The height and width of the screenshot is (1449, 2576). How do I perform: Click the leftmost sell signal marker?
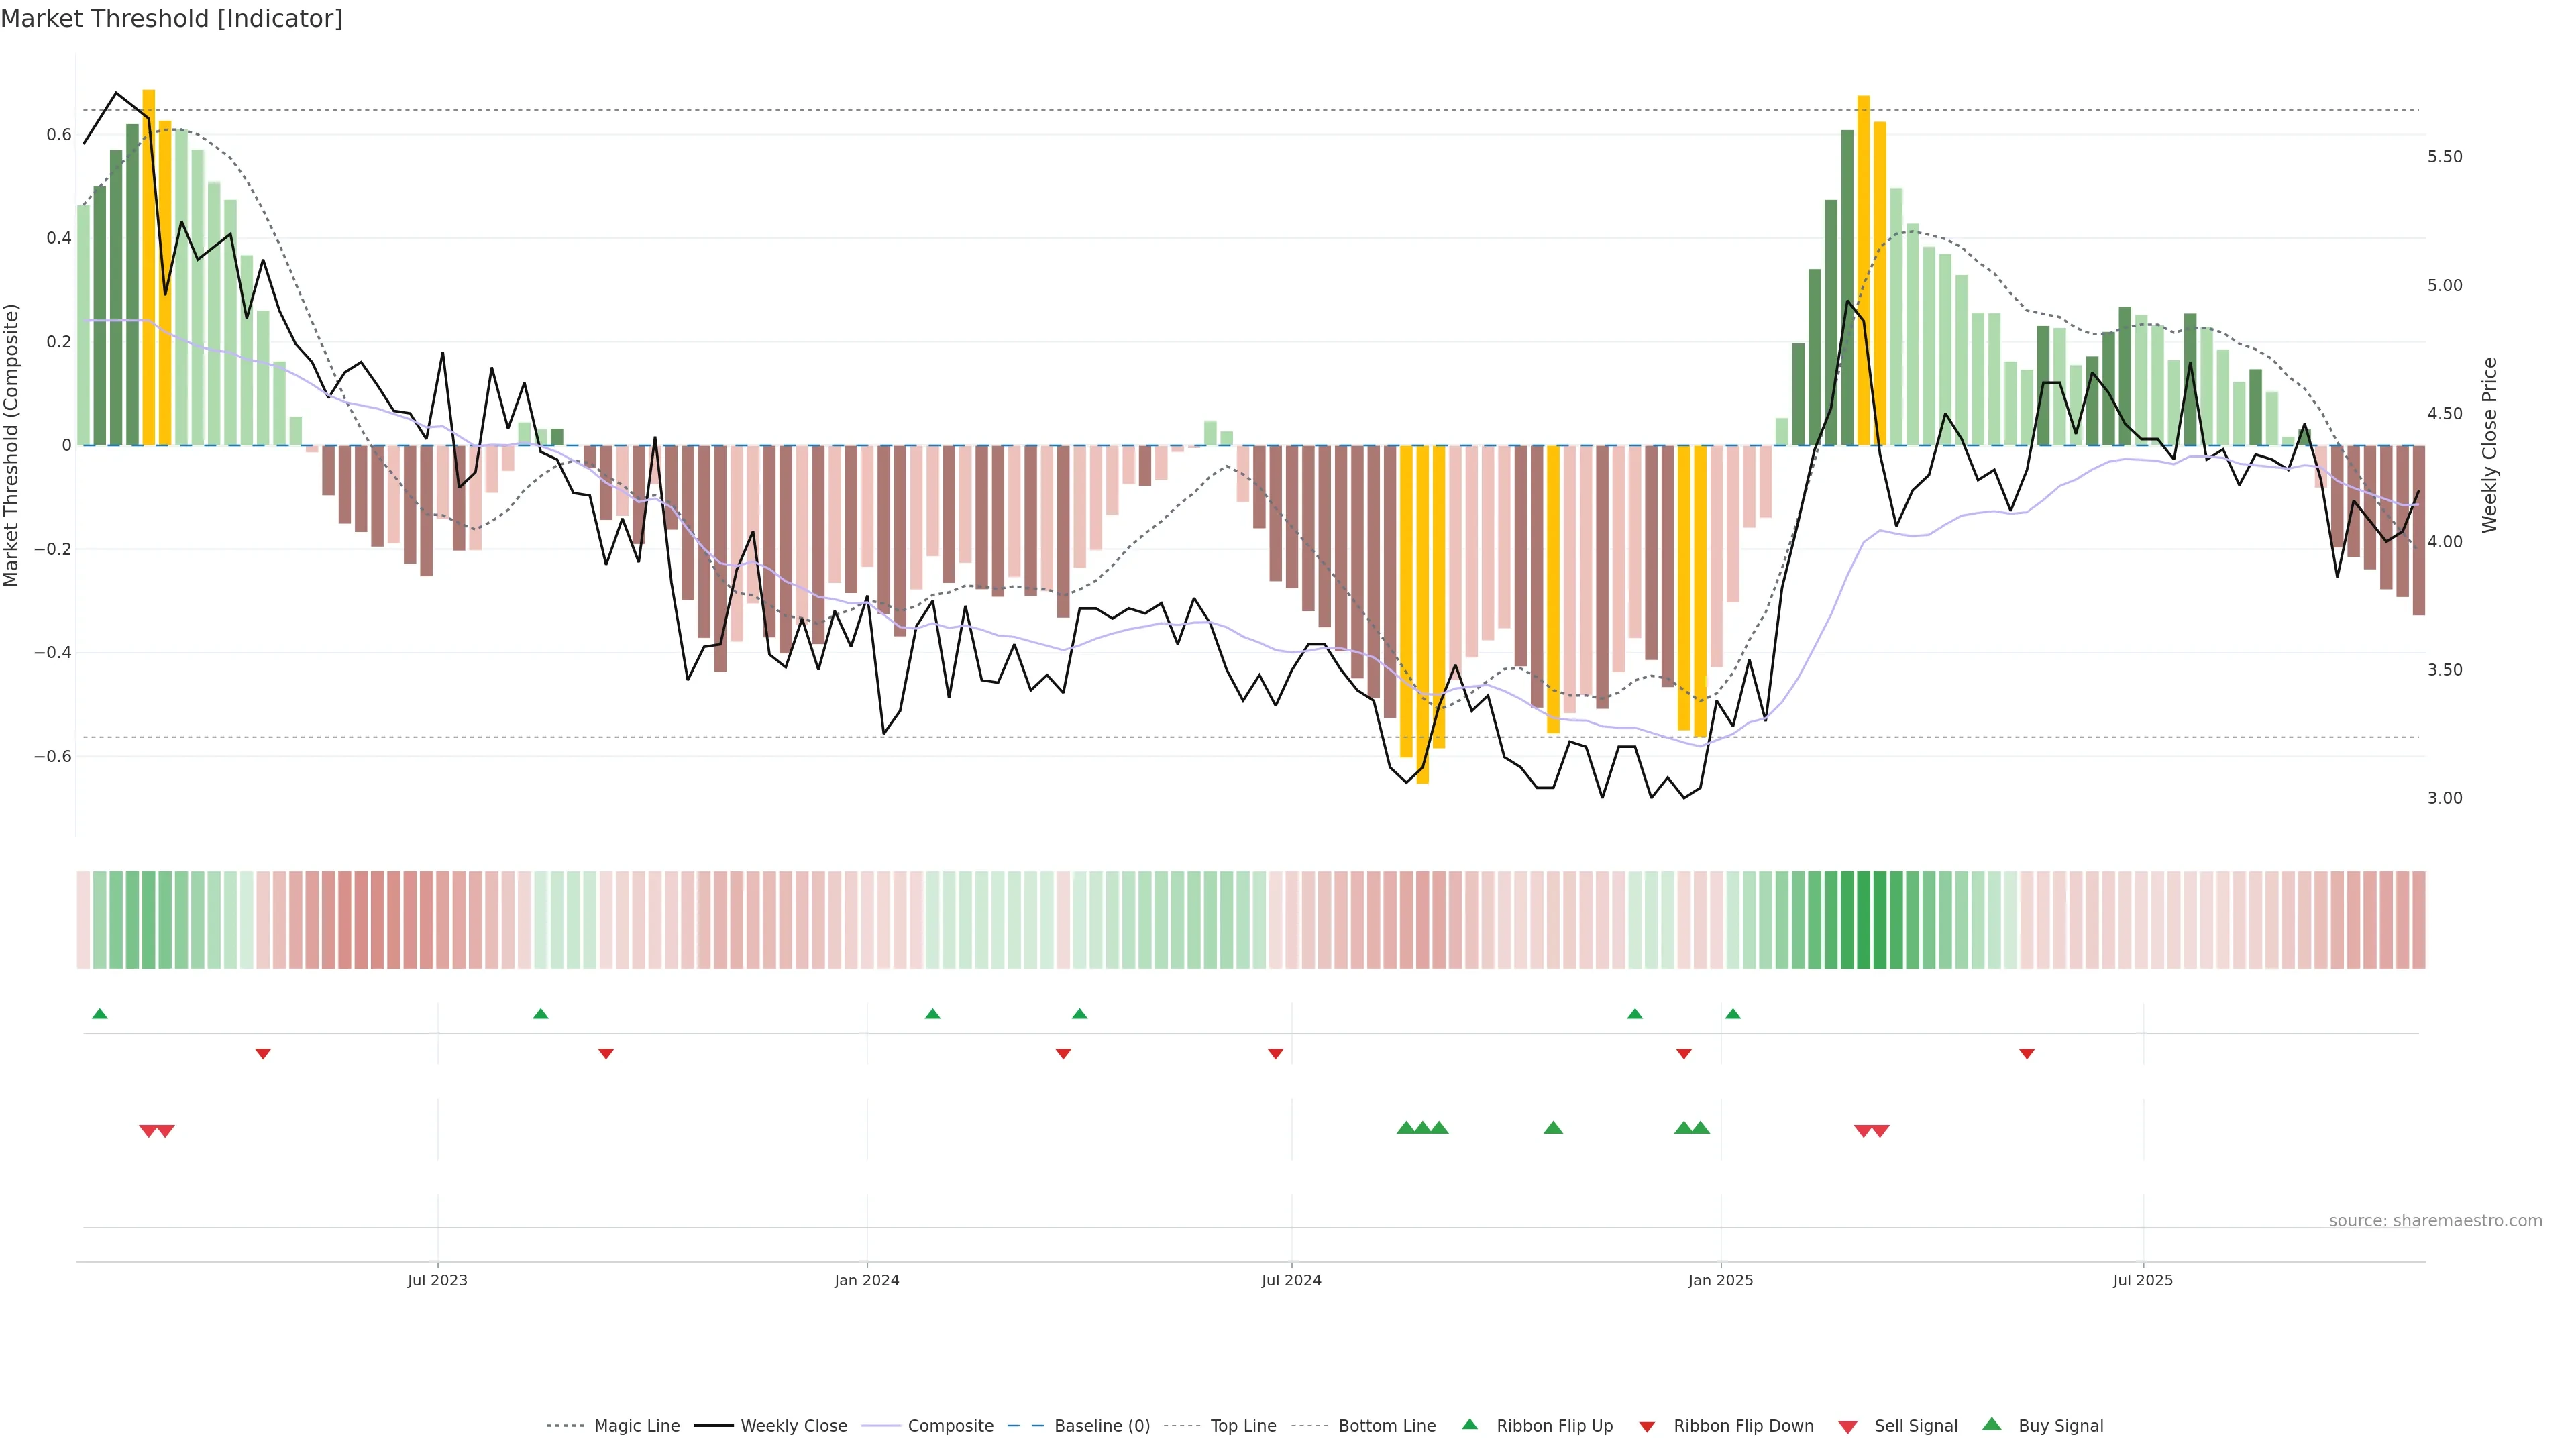coord(148,1131)
